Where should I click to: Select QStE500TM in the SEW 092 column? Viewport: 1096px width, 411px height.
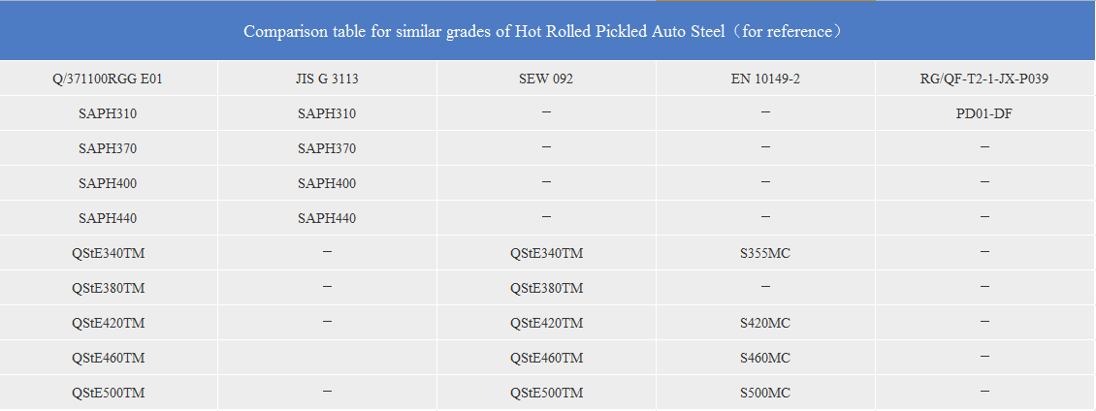(x=546, y=393)
